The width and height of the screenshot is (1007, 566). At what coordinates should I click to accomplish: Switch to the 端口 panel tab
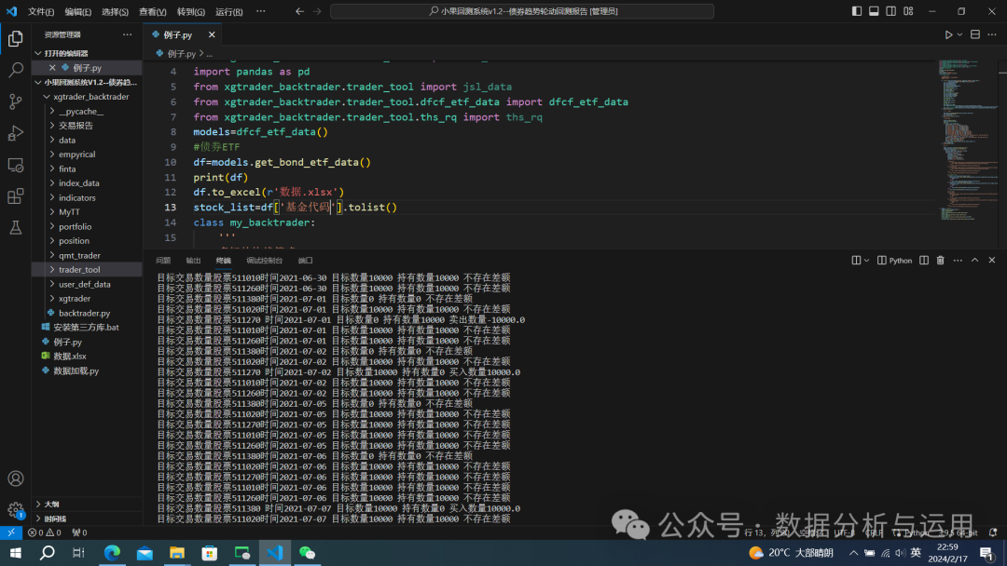pyautogui.click(x=305, y=261)
